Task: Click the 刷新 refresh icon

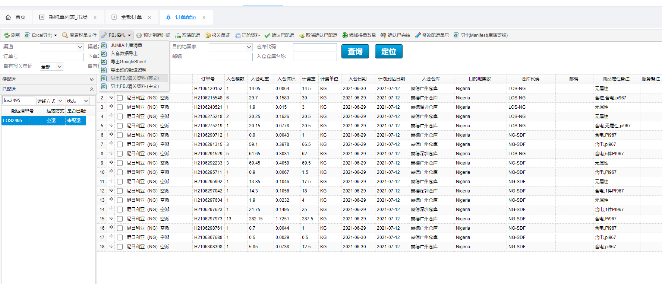Action: [7, 35]
